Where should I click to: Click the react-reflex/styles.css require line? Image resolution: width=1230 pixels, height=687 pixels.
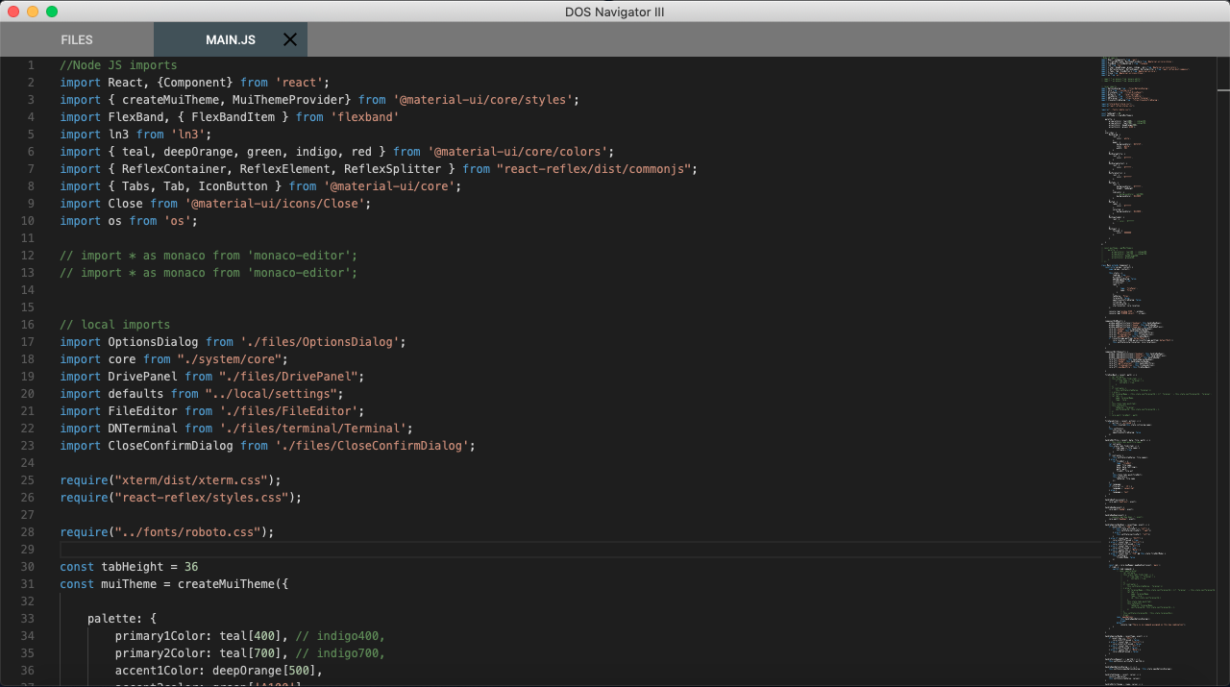[182, 498]
